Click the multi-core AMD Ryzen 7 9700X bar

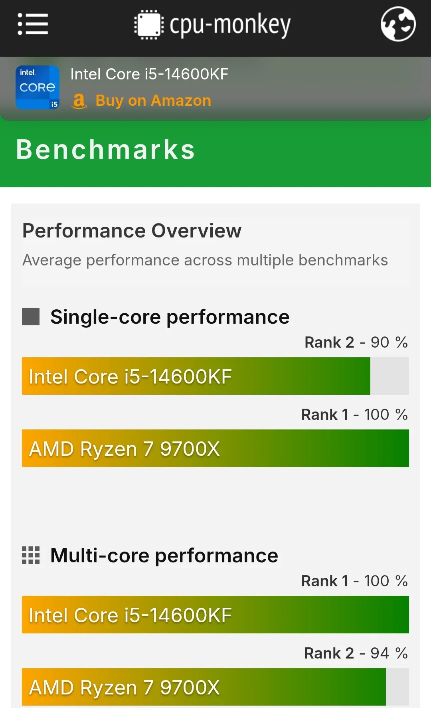[x=204, y=687]
